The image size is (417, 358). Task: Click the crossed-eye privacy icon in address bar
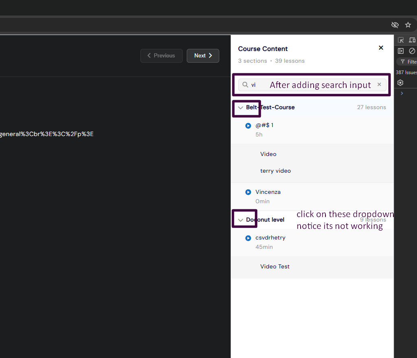(395, 25)
